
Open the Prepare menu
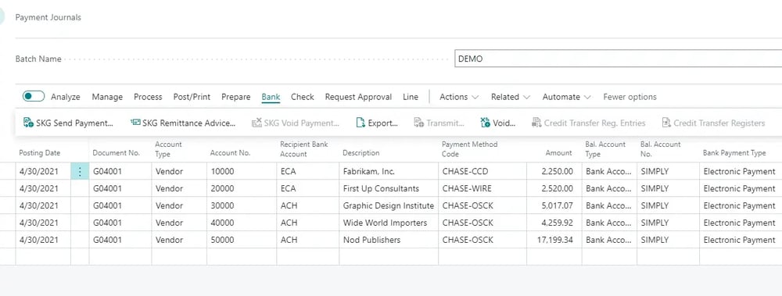pos(236,97)
